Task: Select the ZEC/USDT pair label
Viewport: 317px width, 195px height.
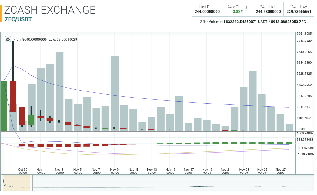Action: [x=18, y=19]
